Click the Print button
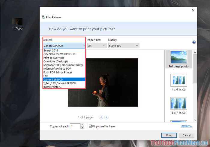The height and width of the screenshot is (147, 210). (x=169, y=135)
